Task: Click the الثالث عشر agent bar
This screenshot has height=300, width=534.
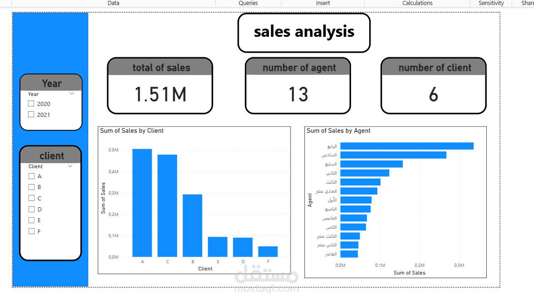Action: (350, 236)
